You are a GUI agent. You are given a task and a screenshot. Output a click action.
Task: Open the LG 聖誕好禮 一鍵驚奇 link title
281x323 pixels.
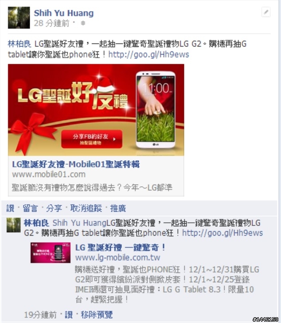121,248
